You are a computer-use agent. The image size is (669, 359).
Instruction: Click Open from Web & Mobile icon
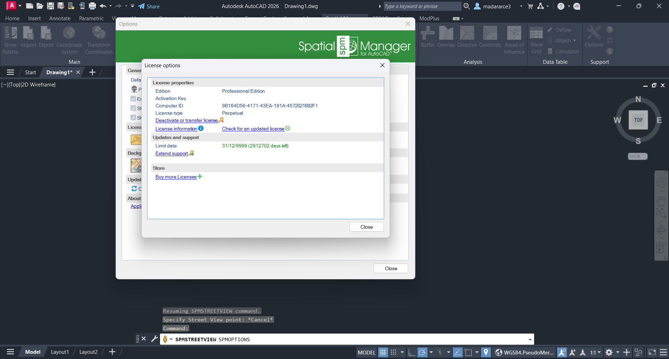[71, 6]
